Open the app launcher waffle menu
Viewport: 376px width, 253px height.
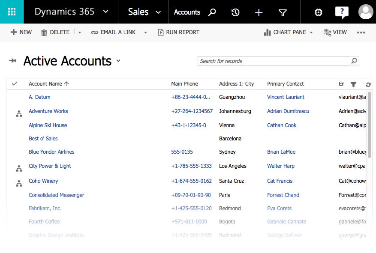(x=12, y=12)
